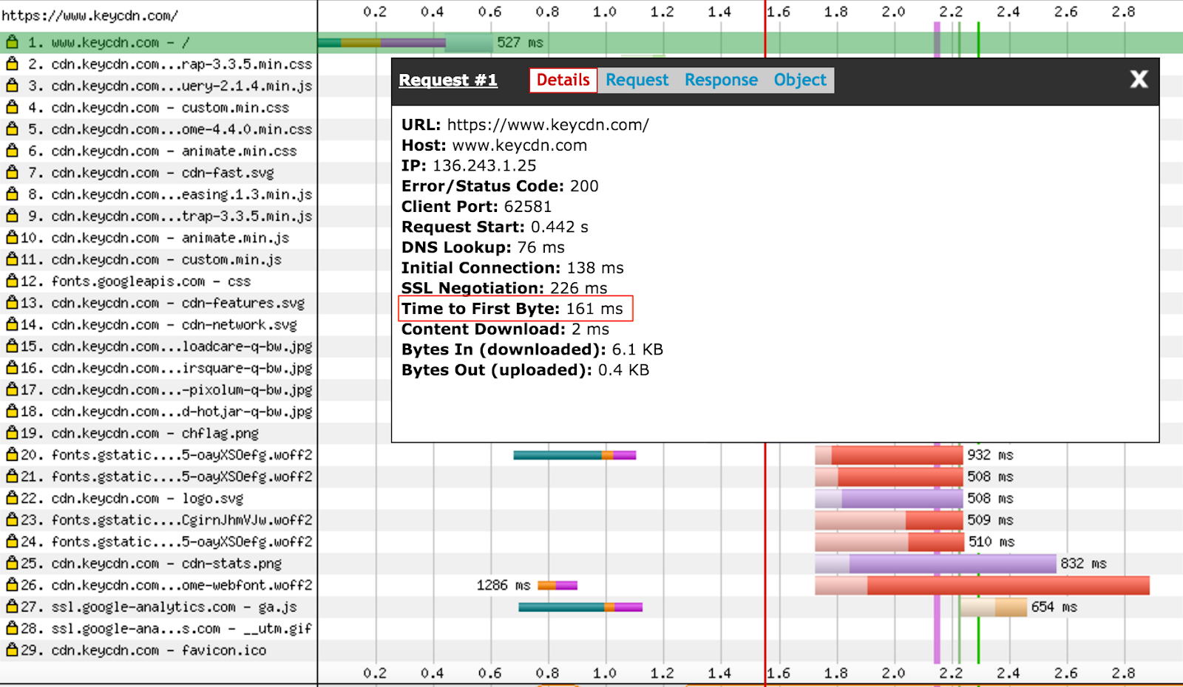Click lock icon of request 25 cdn-stats.png
This screenshot has width=1183, height=687.
point(12,563)
